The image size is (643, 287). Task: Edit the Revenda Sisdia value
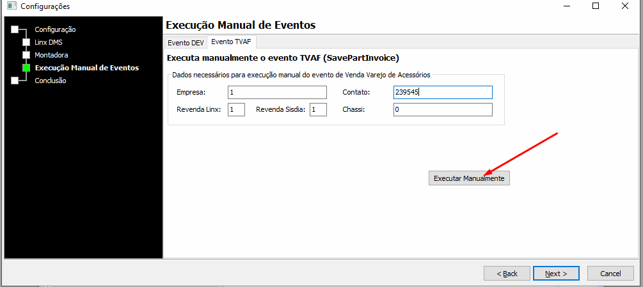click(x=318, y=110)
